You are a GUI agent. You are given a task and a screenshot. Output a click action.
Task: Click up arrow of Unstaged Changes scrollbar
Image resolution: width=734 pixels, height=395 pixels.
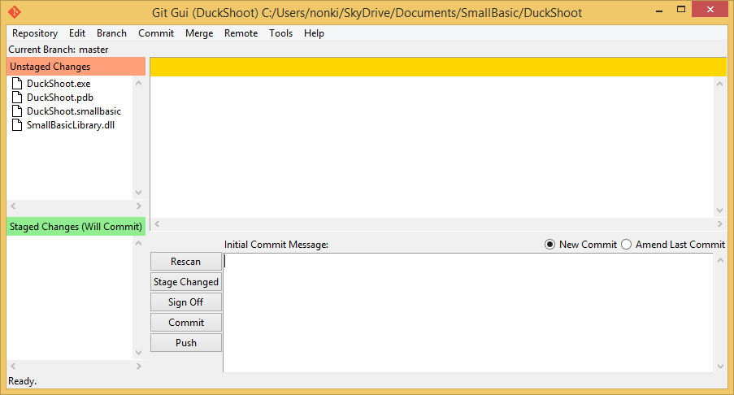pos(138,83)
